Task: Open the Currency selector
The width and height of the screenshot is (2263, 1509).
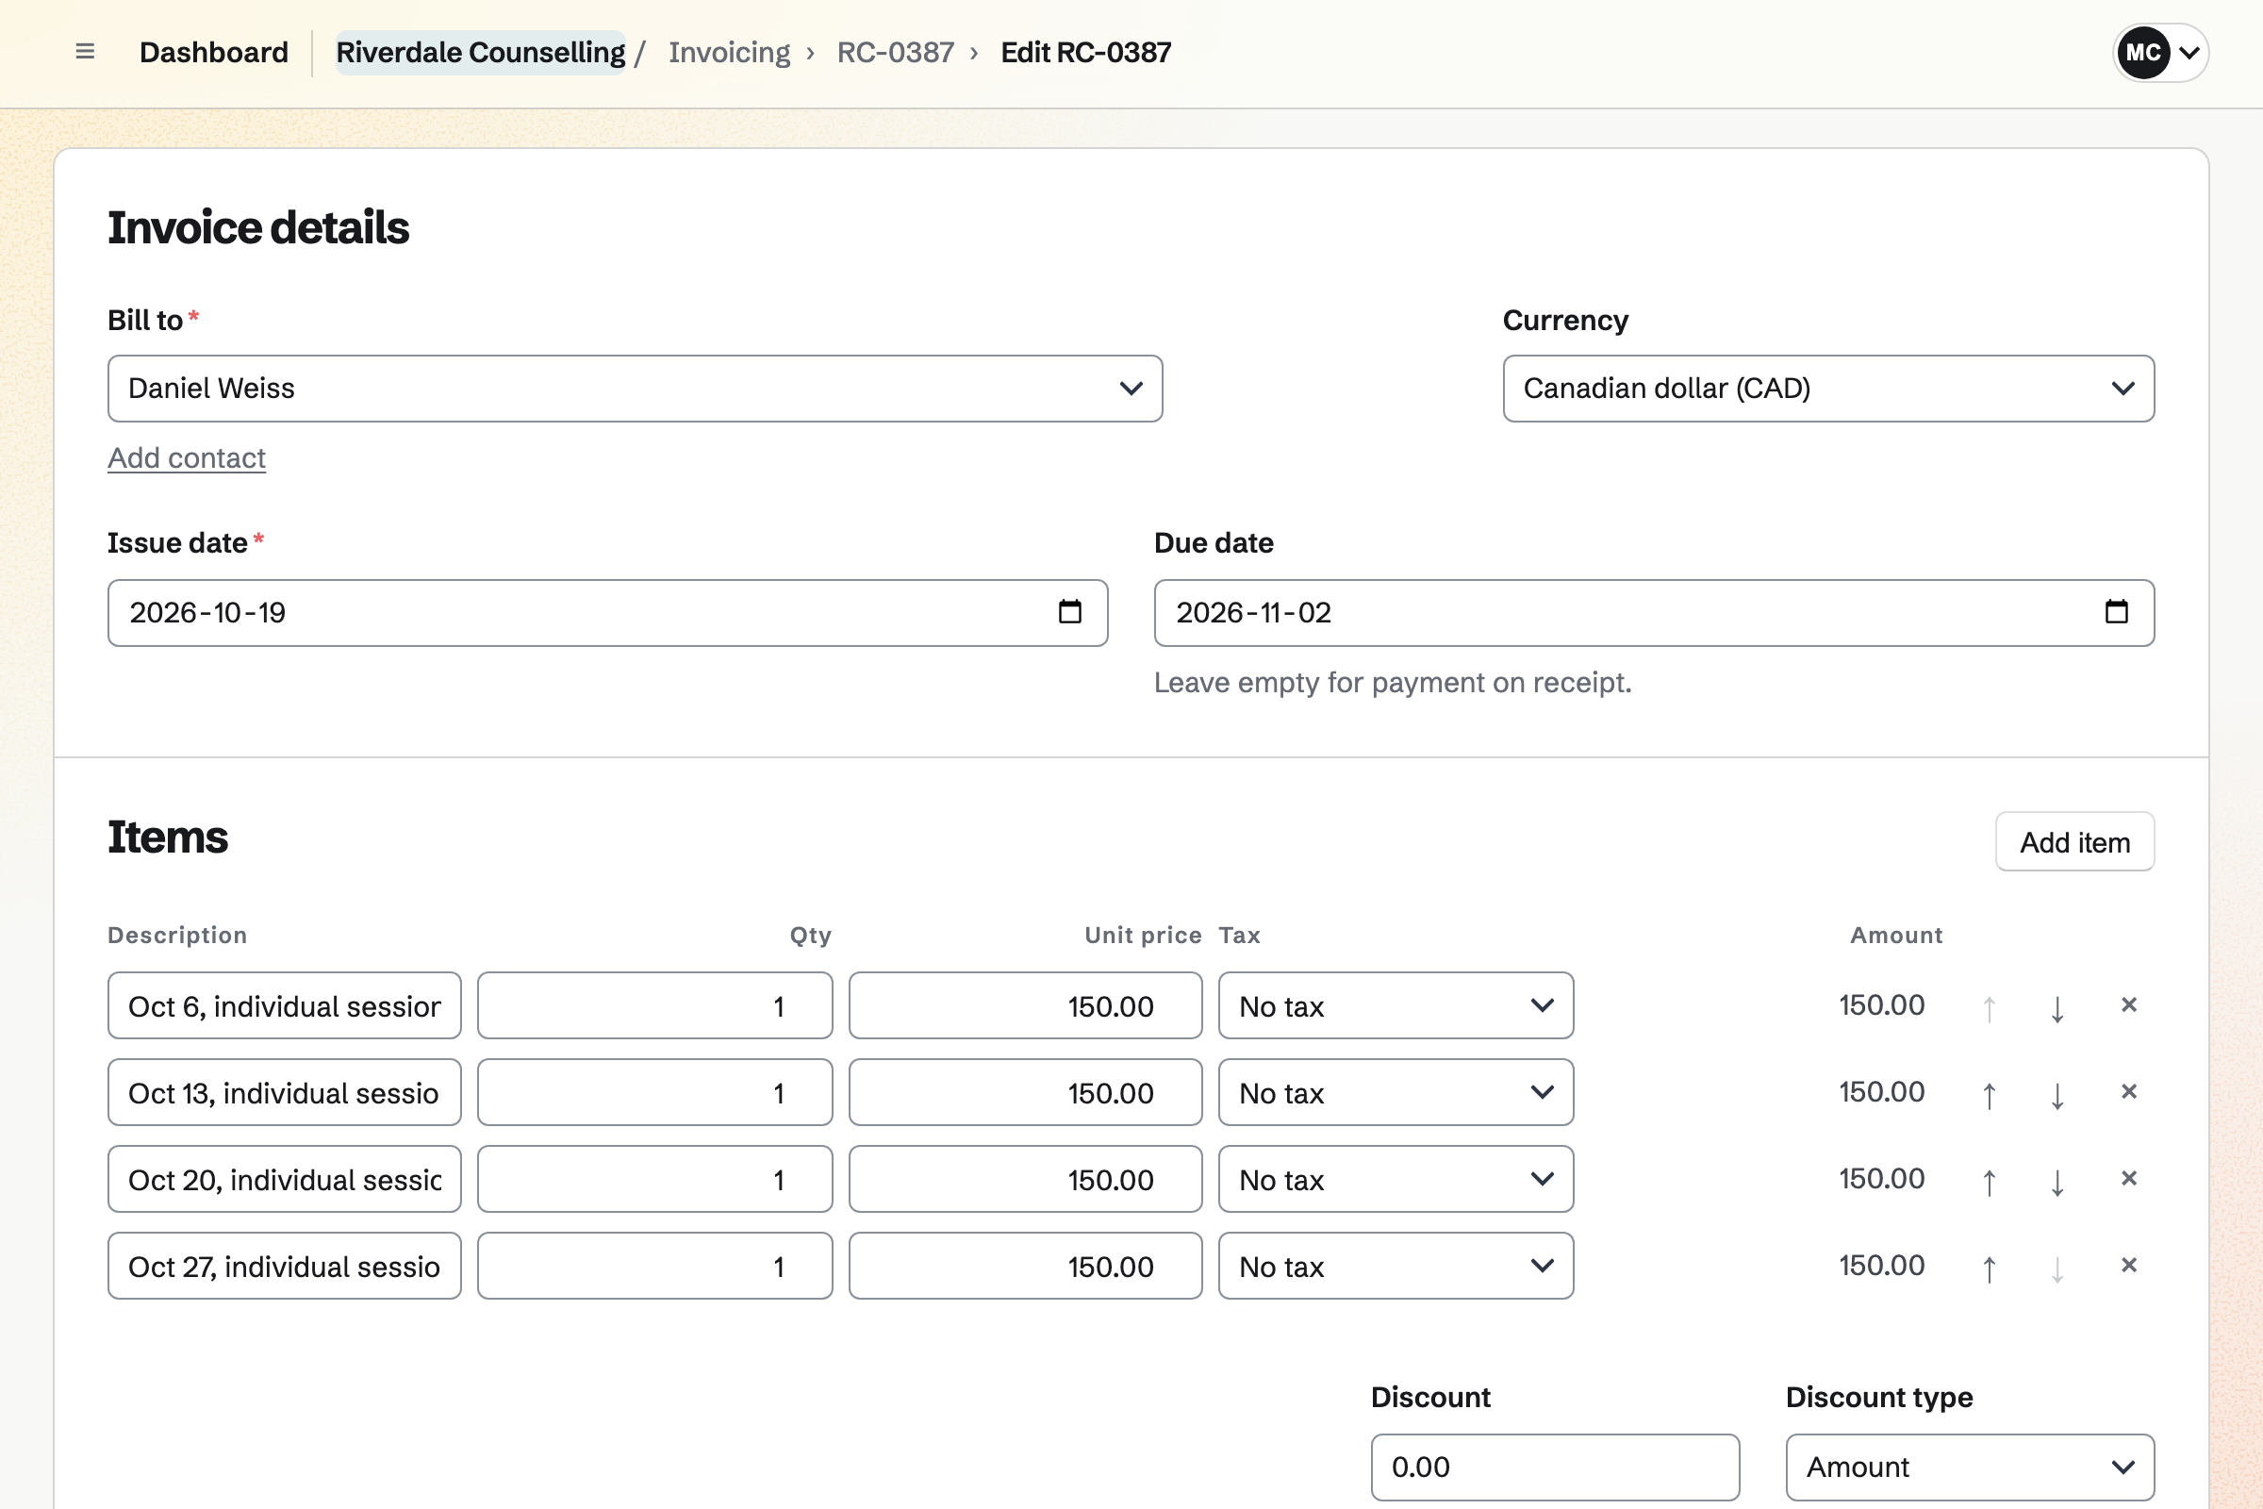Action: (1828, 389)
